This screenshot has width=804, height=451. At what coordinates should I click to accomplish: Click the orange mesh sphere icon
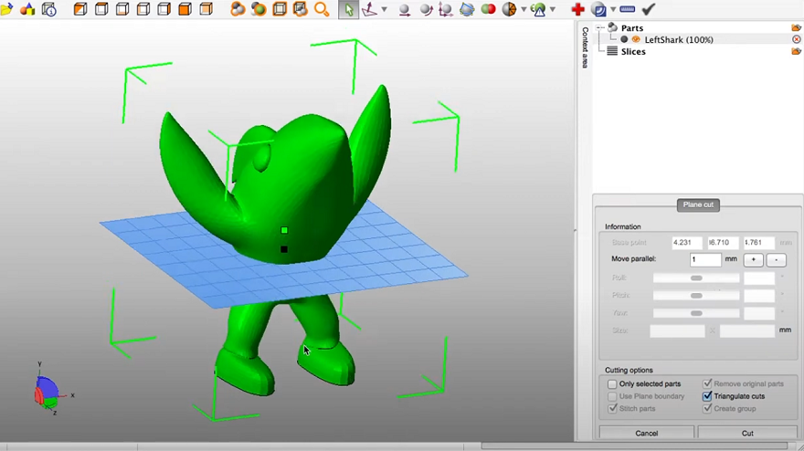coord(509,9)
